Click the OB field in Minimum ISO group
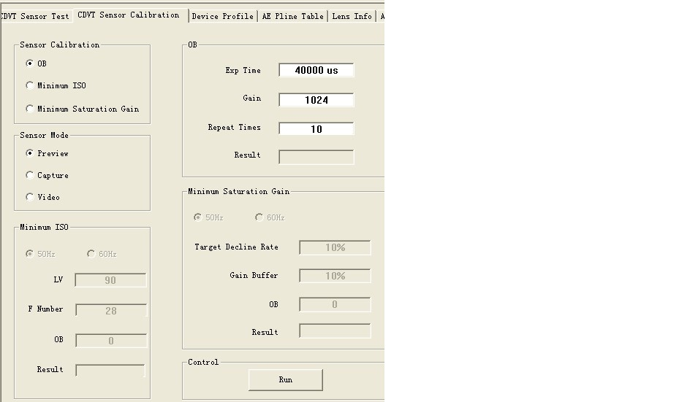This screenshot has height=402, width=679. (x=111, y=341)
